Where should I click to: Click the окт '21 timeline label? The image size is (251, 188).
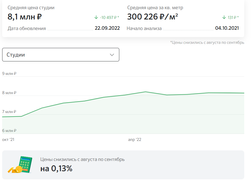pos(8,140)
